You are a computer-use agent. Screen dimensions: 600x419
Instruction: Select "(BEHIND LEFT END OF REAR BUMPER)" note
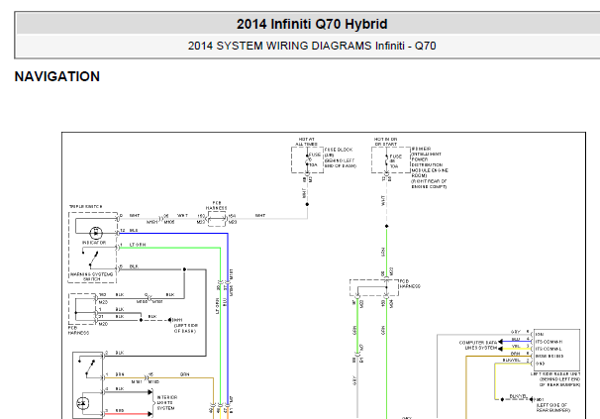559,381
